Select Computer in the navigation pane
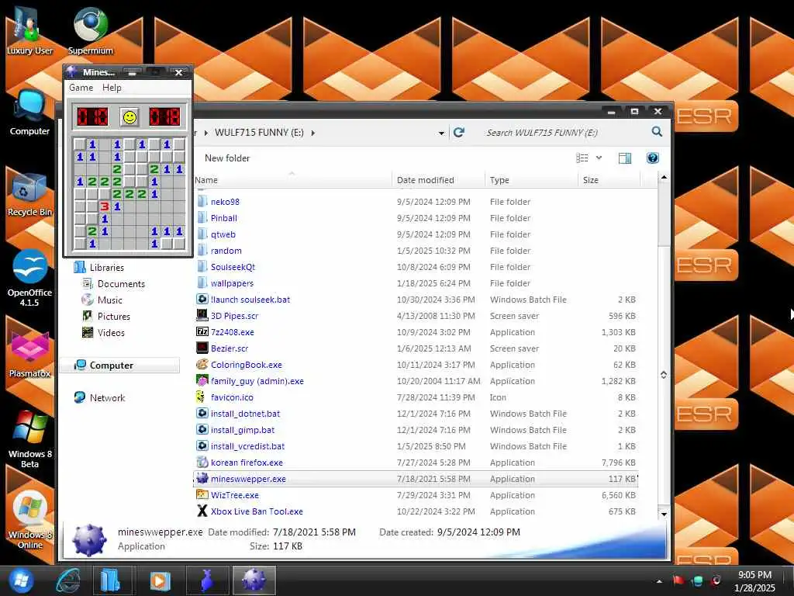This screenshot has width=794, height=596. click(119, 366)
